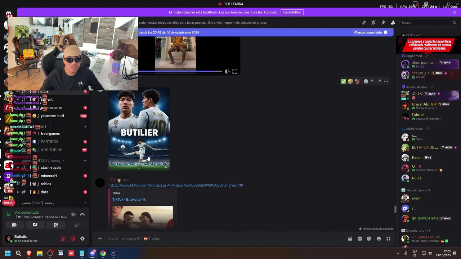
Task: Click the video volume speaker icon
Action: click(x=227, y=72)
